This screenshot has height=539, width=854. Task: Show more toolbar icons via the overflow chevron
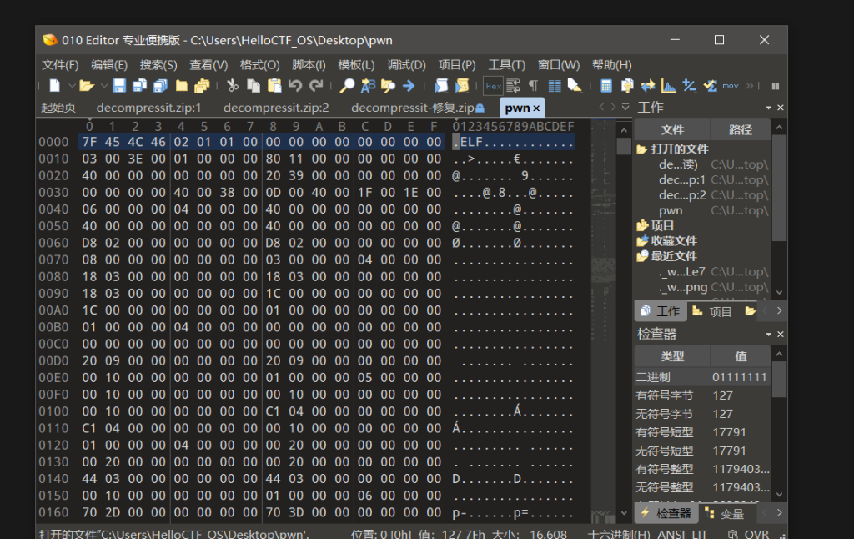click(750, 86)
